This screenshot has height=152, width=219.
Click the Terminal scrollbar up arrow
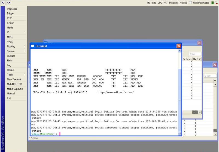click(x=180, y=51)
